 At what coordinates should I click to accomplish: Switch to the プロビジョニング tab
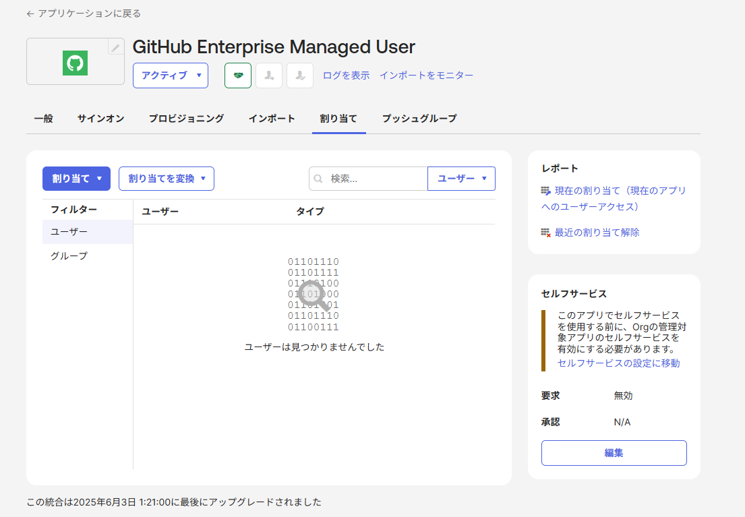(x=187, y=118)
